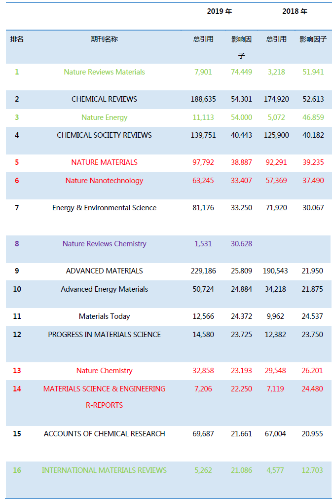Click the journal name Nature Chemistry
Screen dimensions: 333x500
(104, 371)
